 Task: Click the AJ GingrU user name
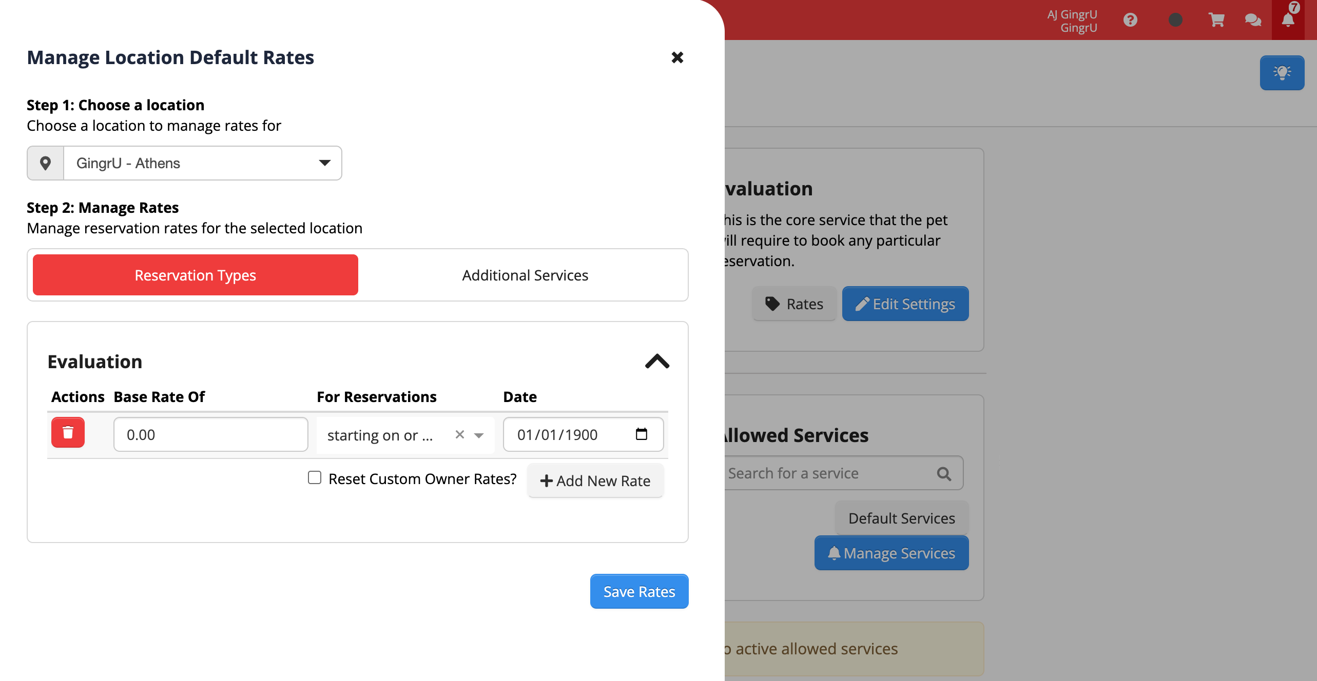pyautogui.click(x=1072, y=14)
